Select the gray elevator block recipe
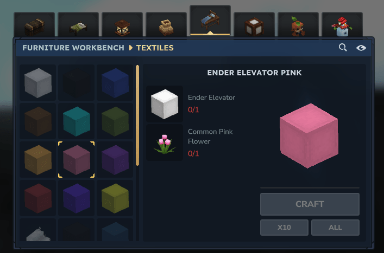The height and width of the screenshot is (253, 384). tap(37, 83)
